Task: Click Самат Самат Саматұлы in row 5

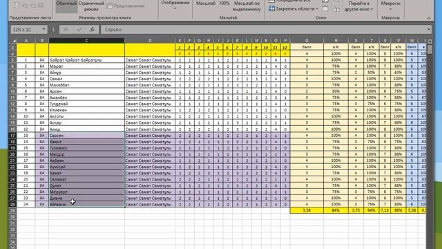Action: [x=150, y=60]
